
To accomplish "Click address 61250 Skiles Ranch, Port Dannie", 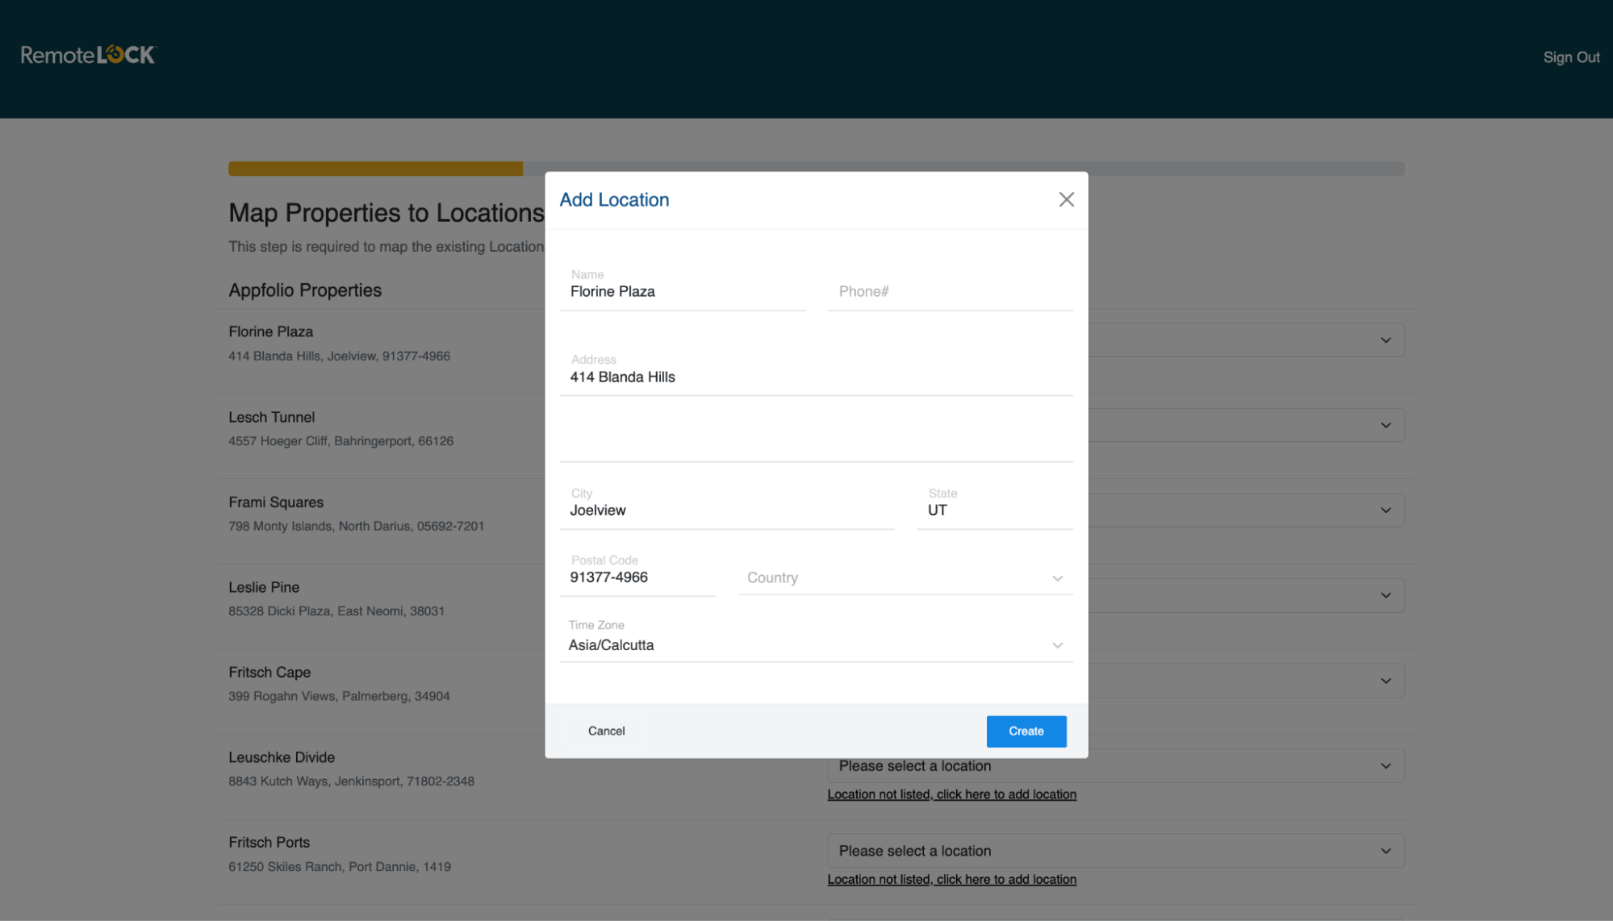I will tap(340, 866).
